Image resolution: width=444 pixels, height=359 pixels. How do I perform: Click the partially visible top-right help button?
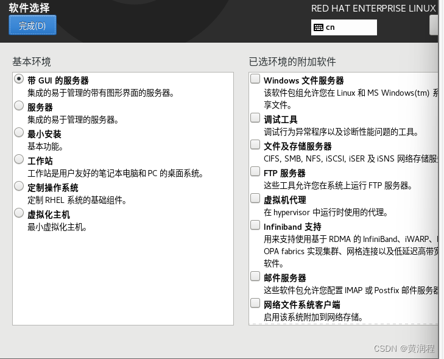coord(434,25)
